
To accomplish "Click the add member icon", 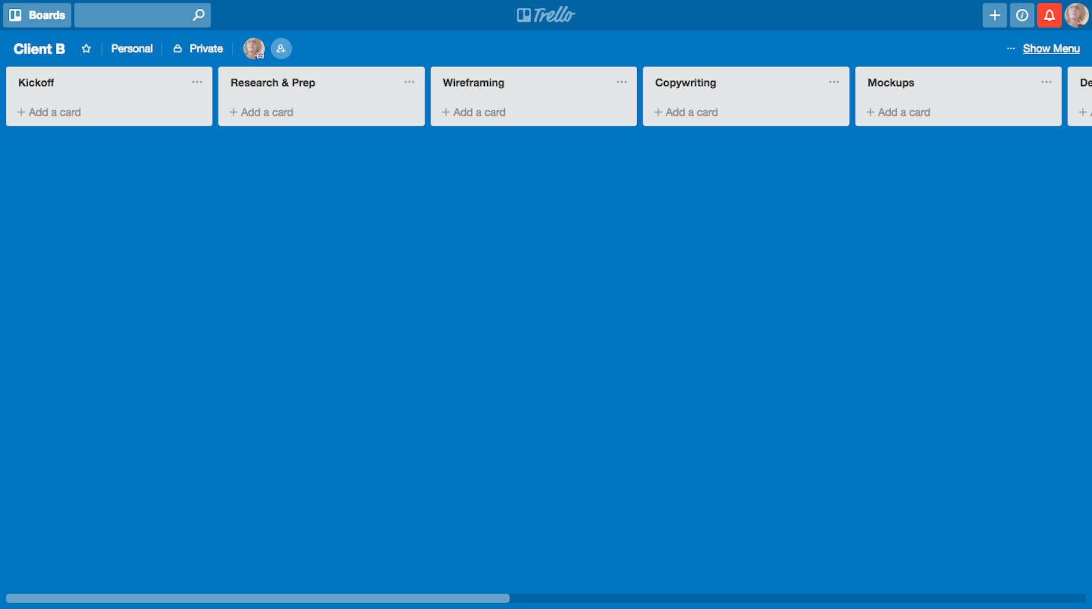I will [x=281, y=48].
